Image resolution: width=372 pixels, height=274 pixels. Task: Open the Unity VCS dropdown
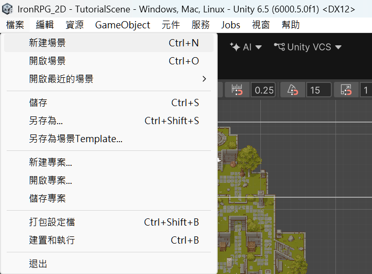pos(308,47)
